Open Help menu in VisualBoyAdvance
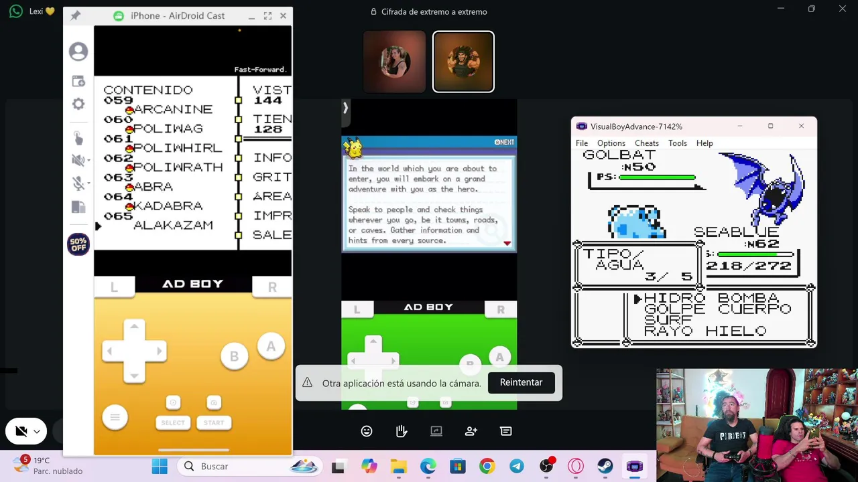This screenshot has width=858, height=482. pyautogui.click(x=704, y=143)
